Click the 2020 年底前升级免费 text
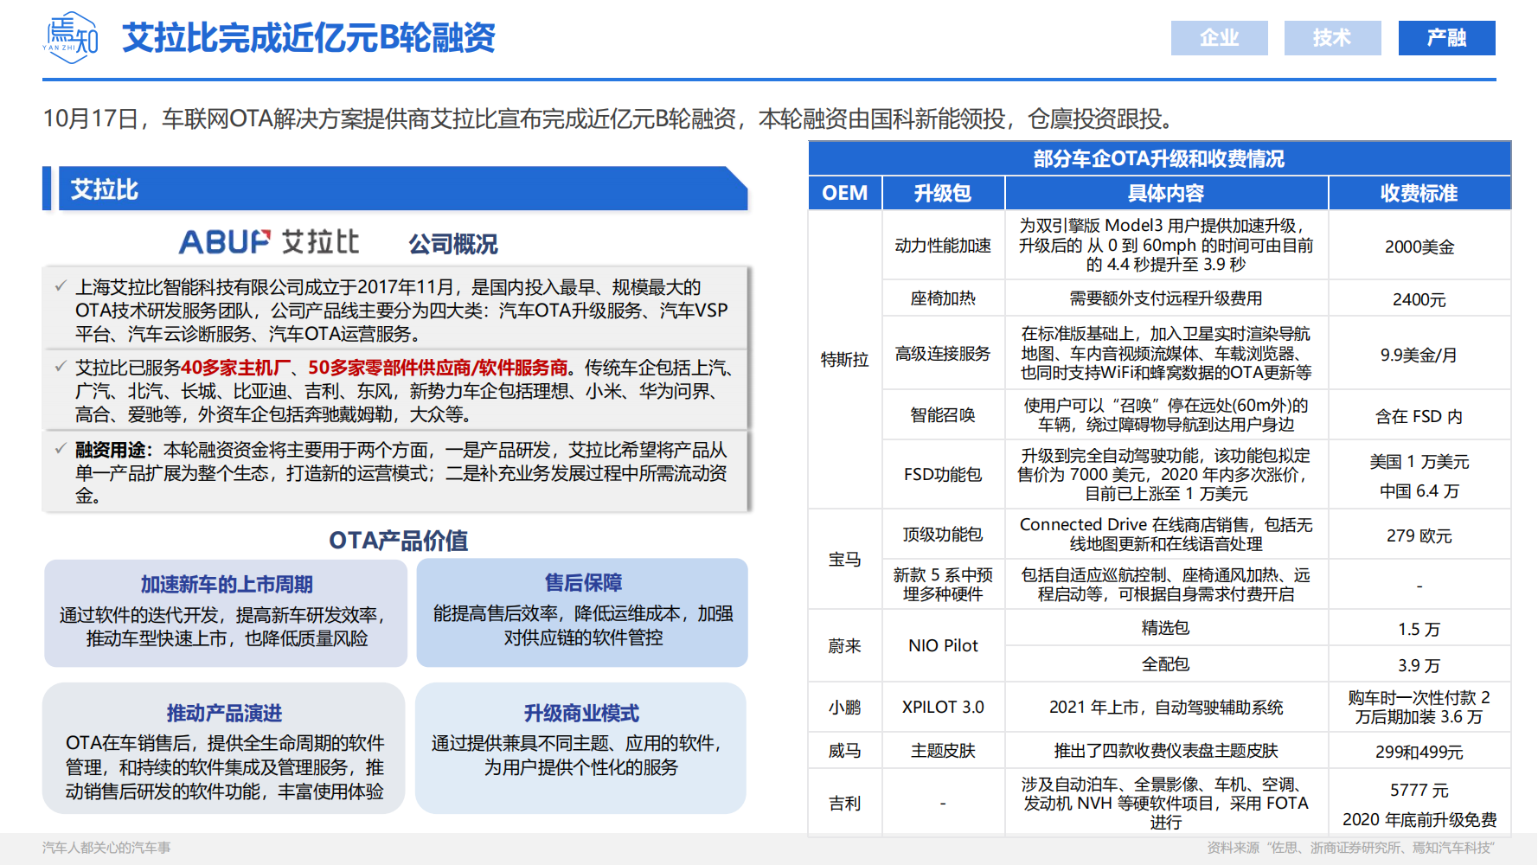This screenshot has height=865, width=1538. (x=1419, y=820)
